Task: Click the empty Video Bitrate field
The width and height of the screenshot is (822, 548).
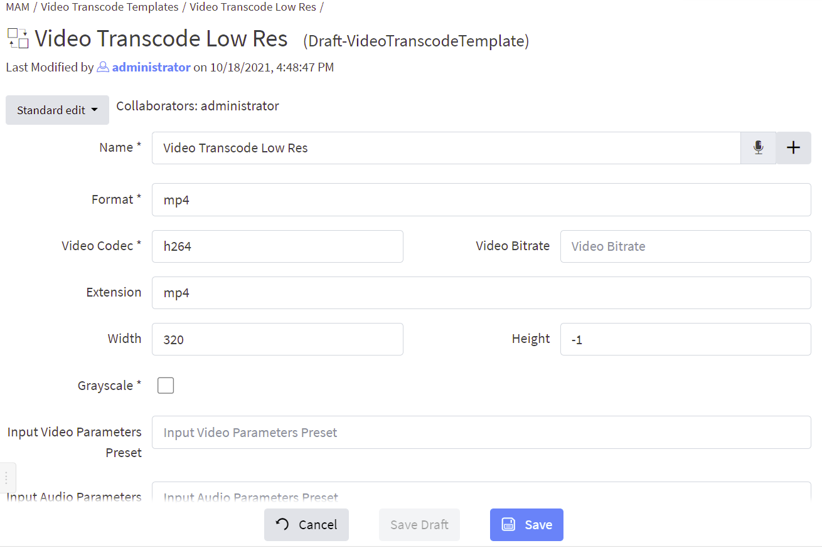Action: (x=685, y=246)
